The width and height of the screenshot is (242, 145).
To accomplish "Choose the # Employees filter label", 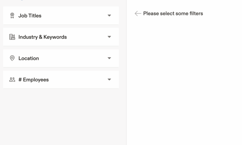I will pos(34,80).
